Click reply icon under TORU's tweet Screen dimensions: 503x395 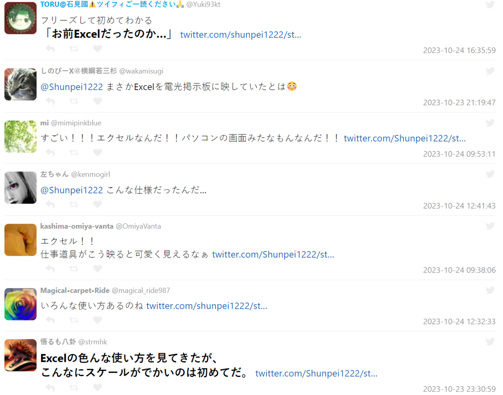(50, 49)
